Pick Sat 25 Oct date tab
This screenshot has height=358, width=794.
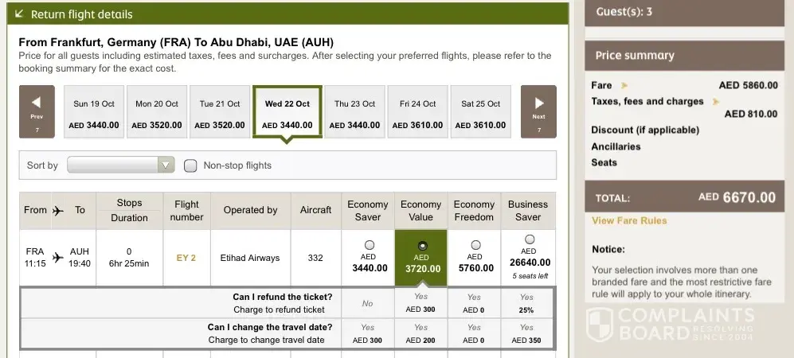pos(481,112)
